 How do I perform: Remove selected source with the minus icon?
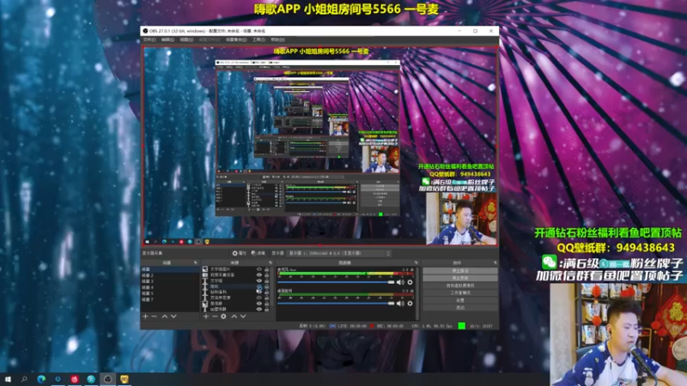(x=215, y=317)
